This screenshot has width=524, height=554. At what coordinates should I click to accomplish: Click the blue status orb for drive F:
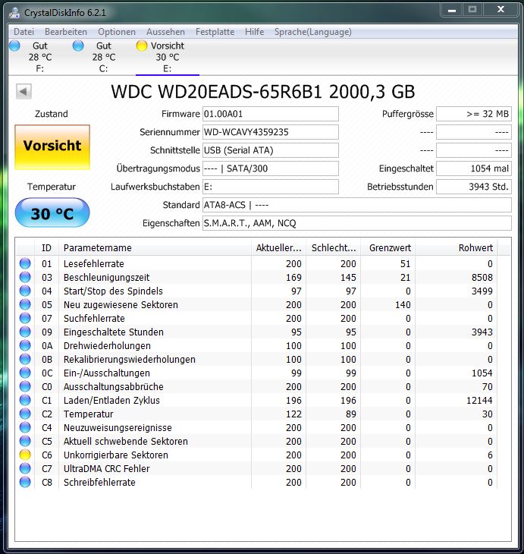point(15,46)
